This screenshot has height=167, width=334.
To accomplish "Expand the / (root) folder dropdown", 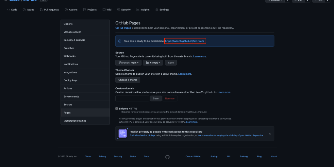I will tap(153, 63).
